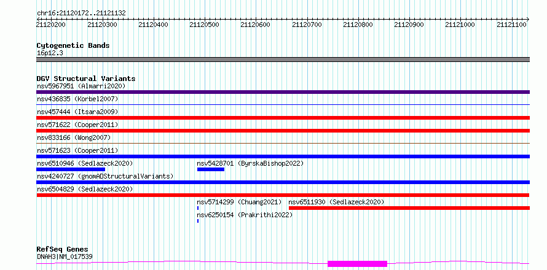The image size is (547, 270).
Task: Click ruler position 21120300
Action: pyautogui.click(x=102, y=25)
